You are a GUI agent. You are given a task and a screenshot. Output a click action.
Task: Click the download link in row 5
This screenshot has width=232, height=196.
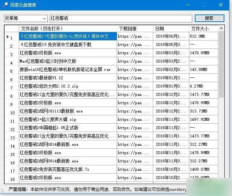click(x=135, y=69)
